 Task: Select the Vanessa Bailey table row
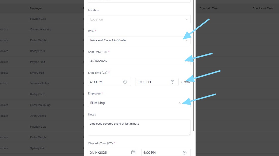click(x=40, y=83)
